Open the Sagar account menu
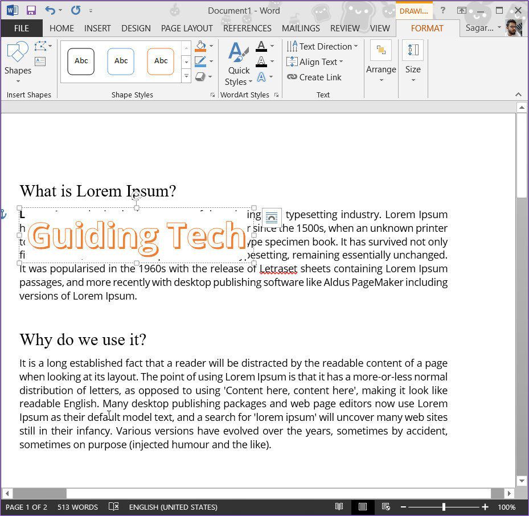Viewport: 529px width, 516px height. click(x=482, y=28)
